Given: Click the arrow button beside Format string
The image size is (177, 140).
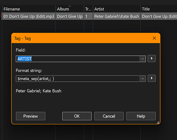Looking at the screenshot, I should [x=152, y=78].
